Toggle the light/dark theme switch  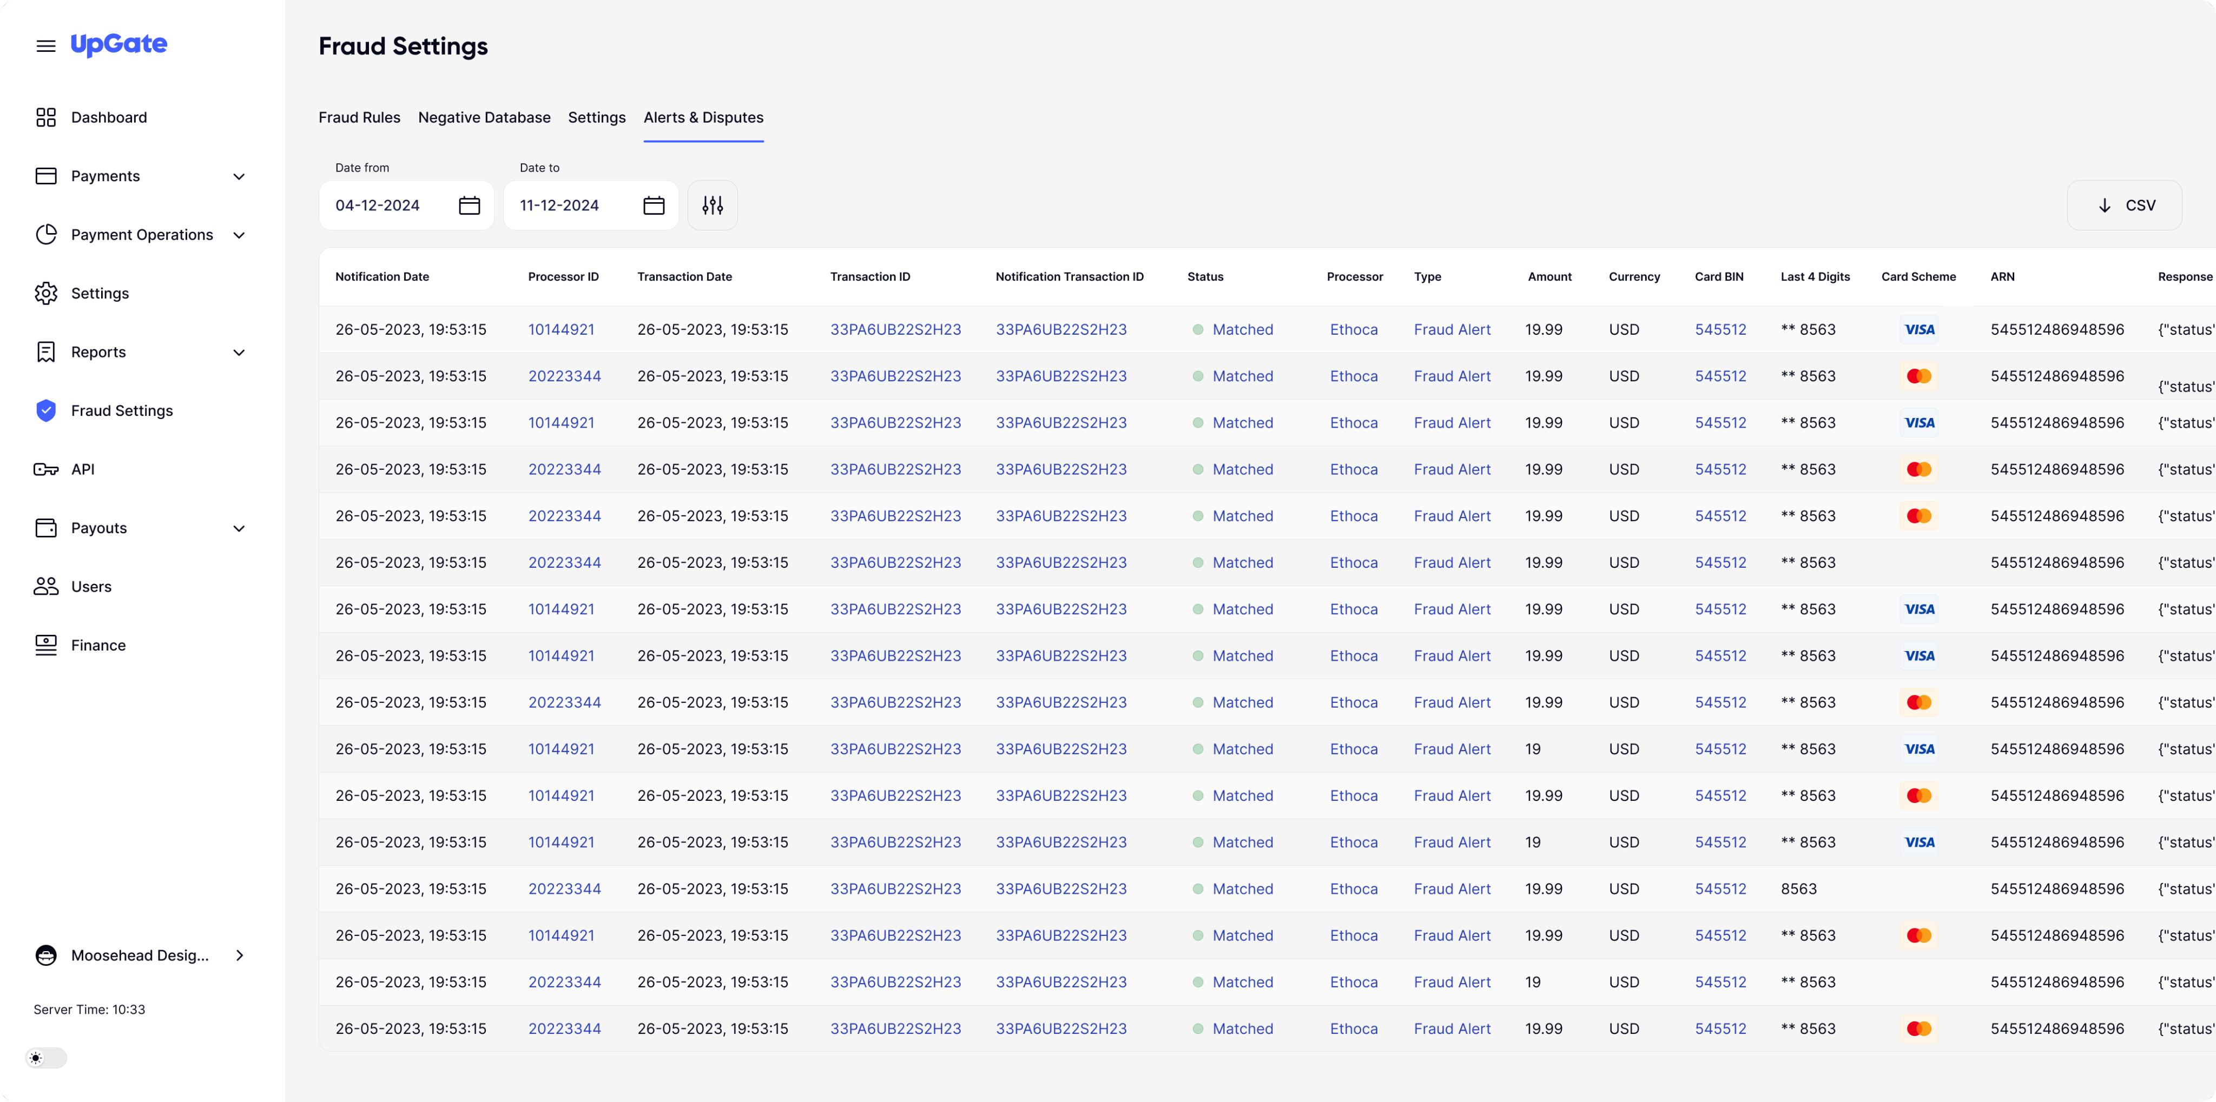click(45, 1058)
